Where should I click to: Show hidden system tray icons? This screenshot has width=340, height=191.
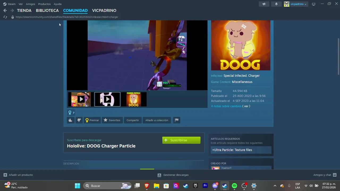[275, 186]
